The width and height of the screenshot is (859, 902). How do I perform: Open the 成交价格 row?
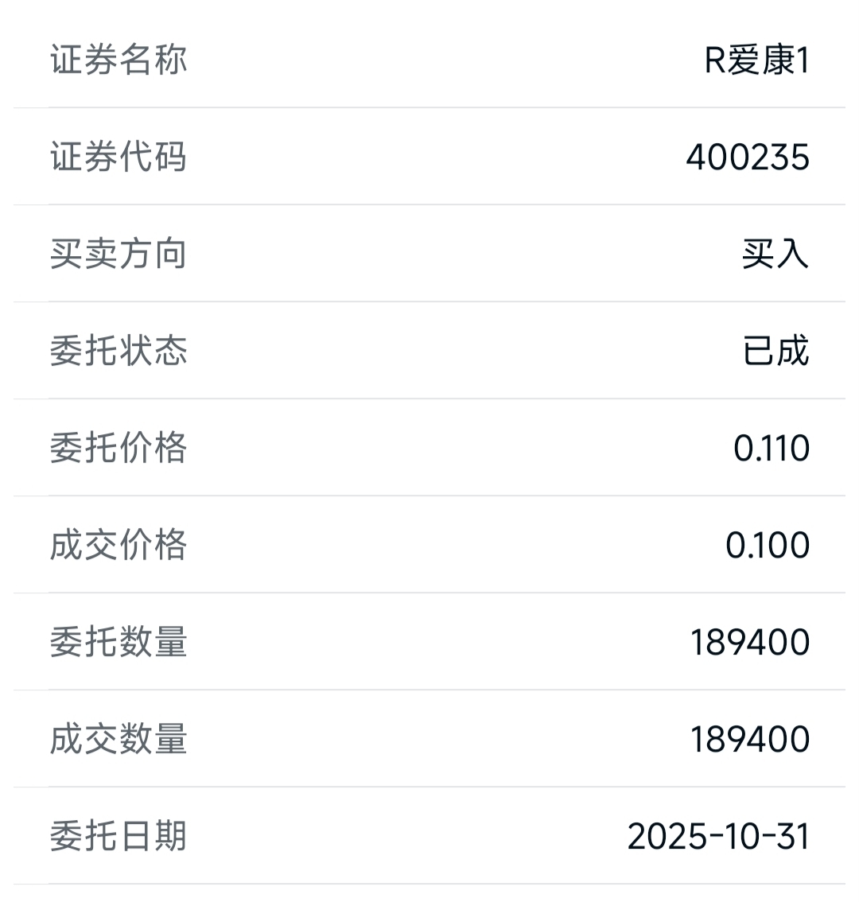coord(429,545)
